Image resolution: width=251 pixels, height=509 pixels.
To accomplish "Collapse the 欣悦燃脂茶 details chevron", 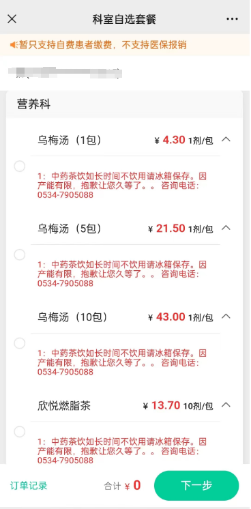I will pyautogui.click(x=226, y=405).
